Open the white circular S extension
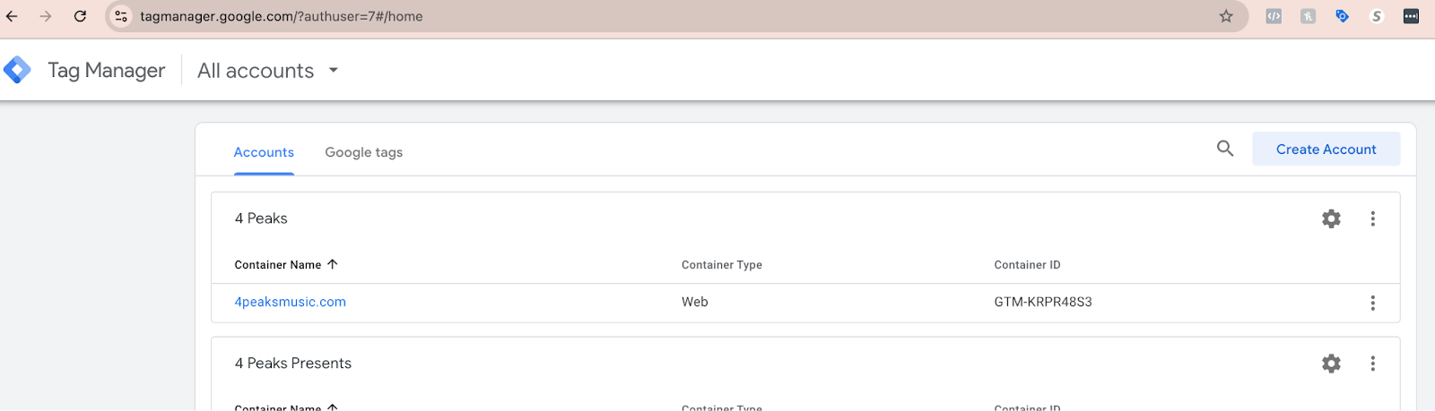The height and width of the screenshot is (411, 1435). (1377, 16)
